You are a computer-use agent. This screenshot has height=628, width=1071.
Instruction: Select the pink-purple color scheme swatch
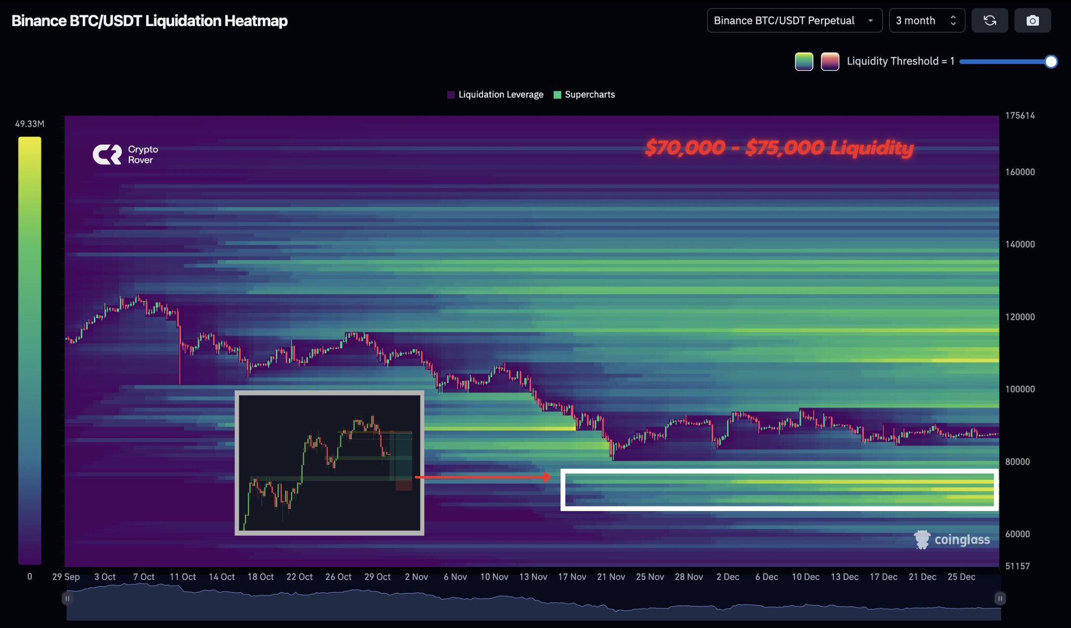click(830, 62)
